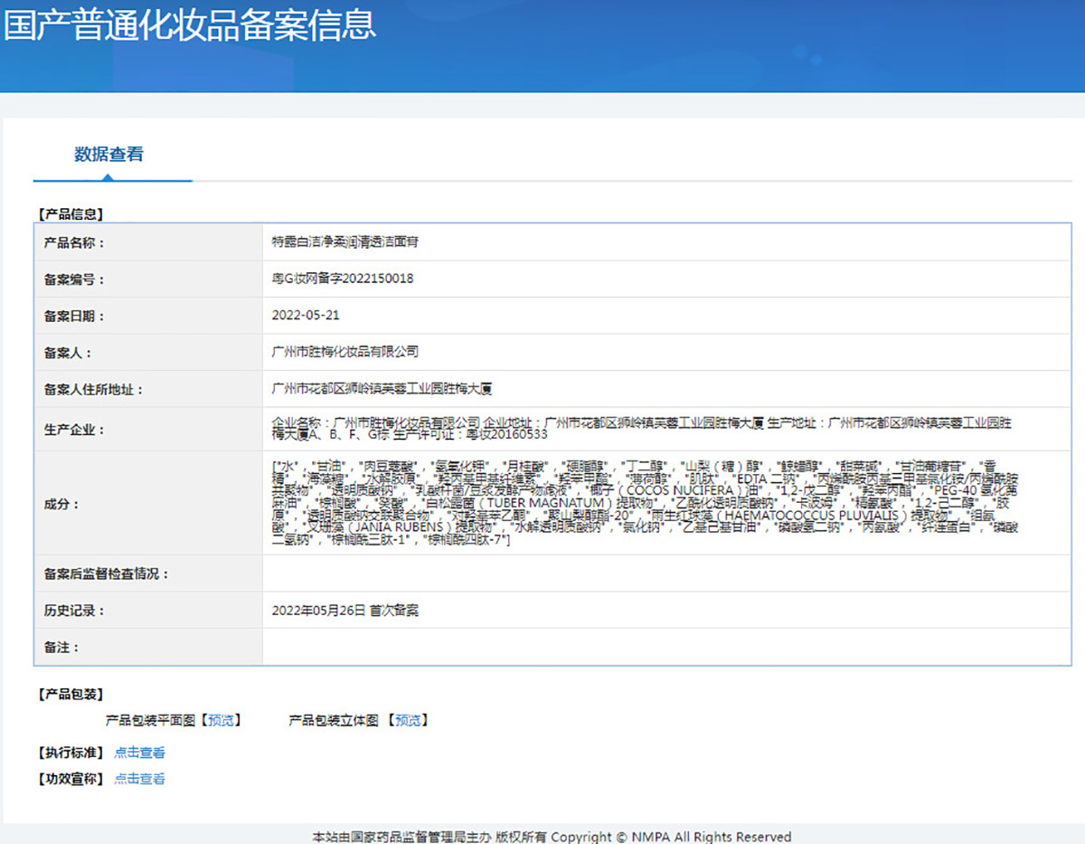Open the 数据查看 tab
This screenshot has height=844, width=1085.
[108, 155]
